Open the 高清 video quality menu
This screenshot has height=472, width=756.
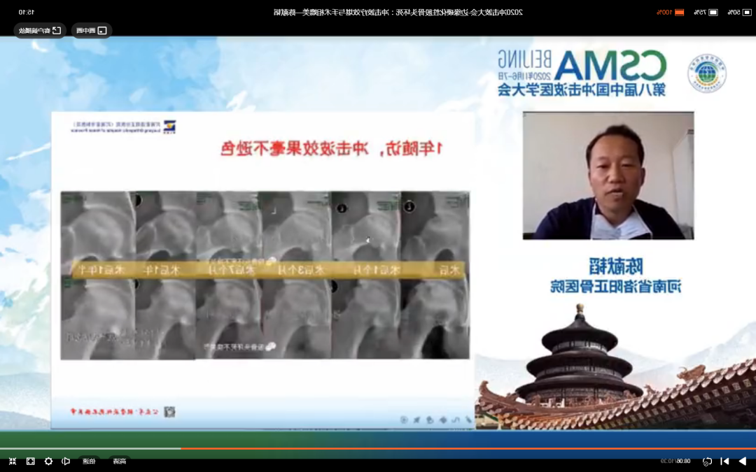point(120,461)
